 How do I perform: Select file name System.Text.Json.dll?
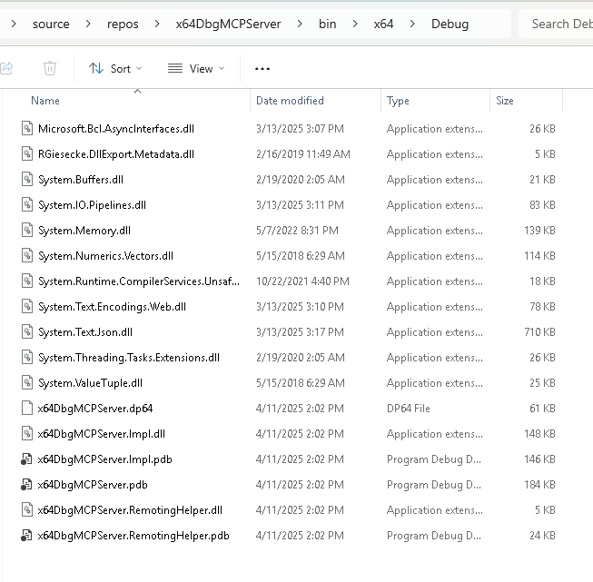[x=85, y=332]
